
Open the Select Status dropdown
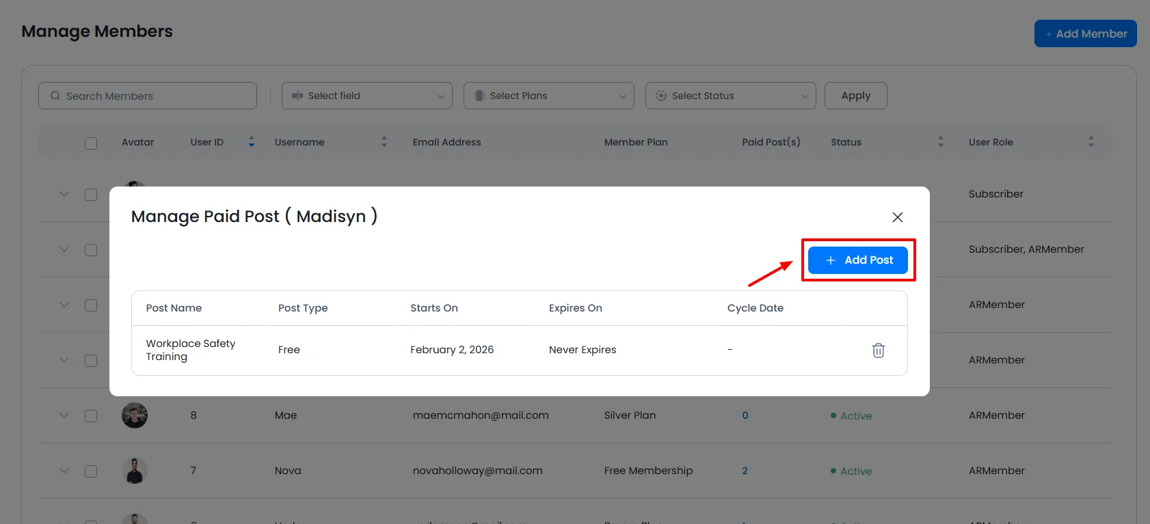point(730,96)
